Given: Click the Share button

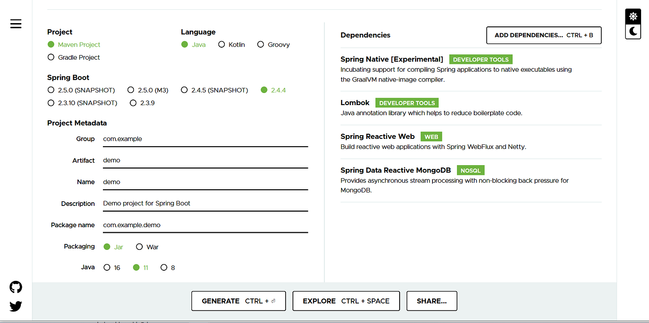Looking at the screenshot, I should 432,301.
